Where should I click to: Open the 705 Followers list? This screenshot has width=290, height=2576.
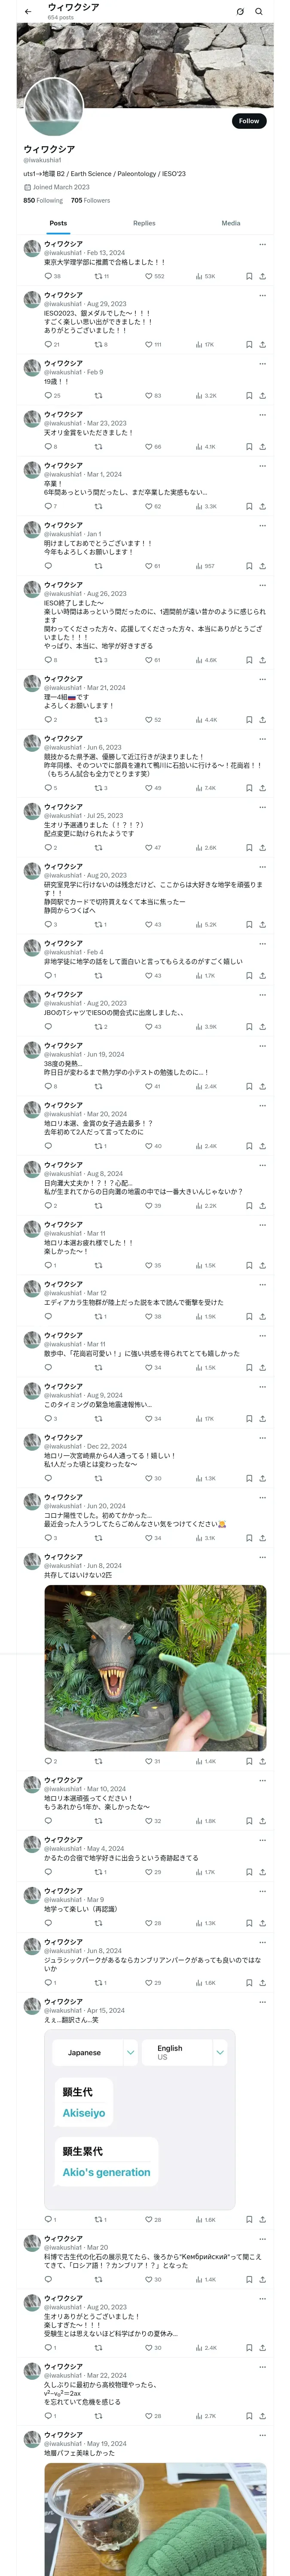[x=90, y=200]
